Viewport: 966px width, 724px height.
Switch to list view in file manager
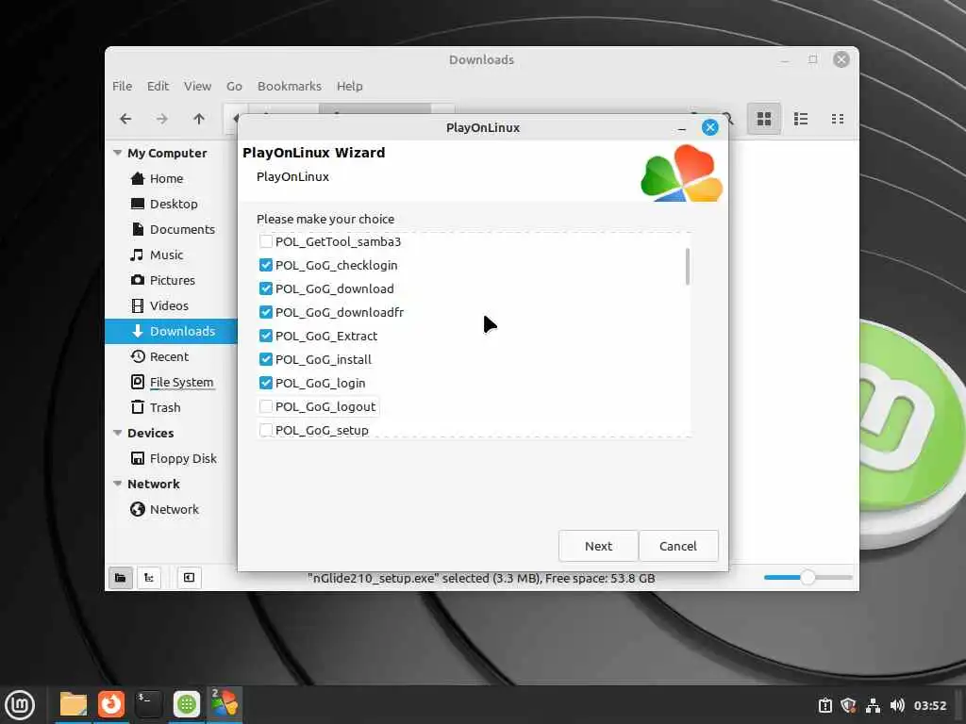pyautogui.click(x=801, y=119)
